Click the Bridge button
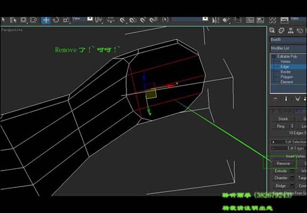The height and width of the screenshot is (213, 307). pyautogui.click(x=281, y=186)
